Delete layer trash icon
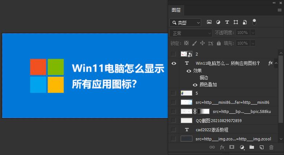Screen dimensions: 284x155 pos(271,147)
